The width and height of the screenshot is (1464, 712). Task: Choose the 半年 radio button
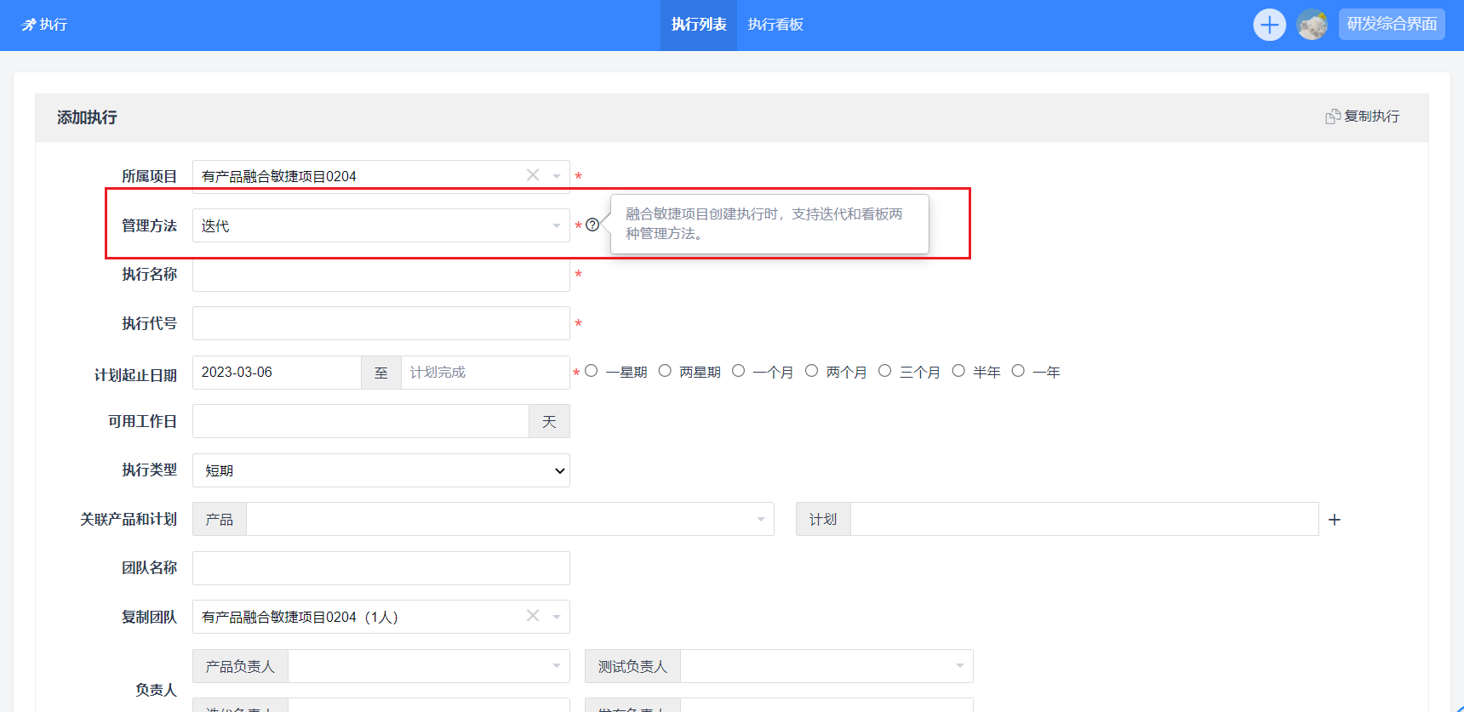click(958, 371)
